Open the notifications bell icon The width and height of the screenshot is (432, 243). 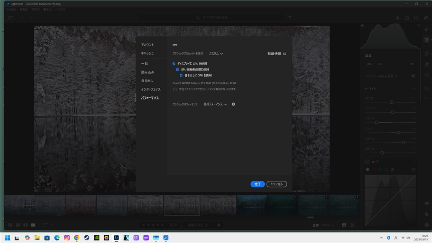click(397, 18)
